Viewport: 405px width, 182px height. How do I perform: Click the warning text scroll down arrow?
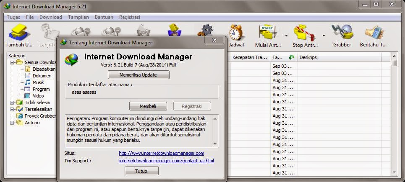[x=215, y=144]
